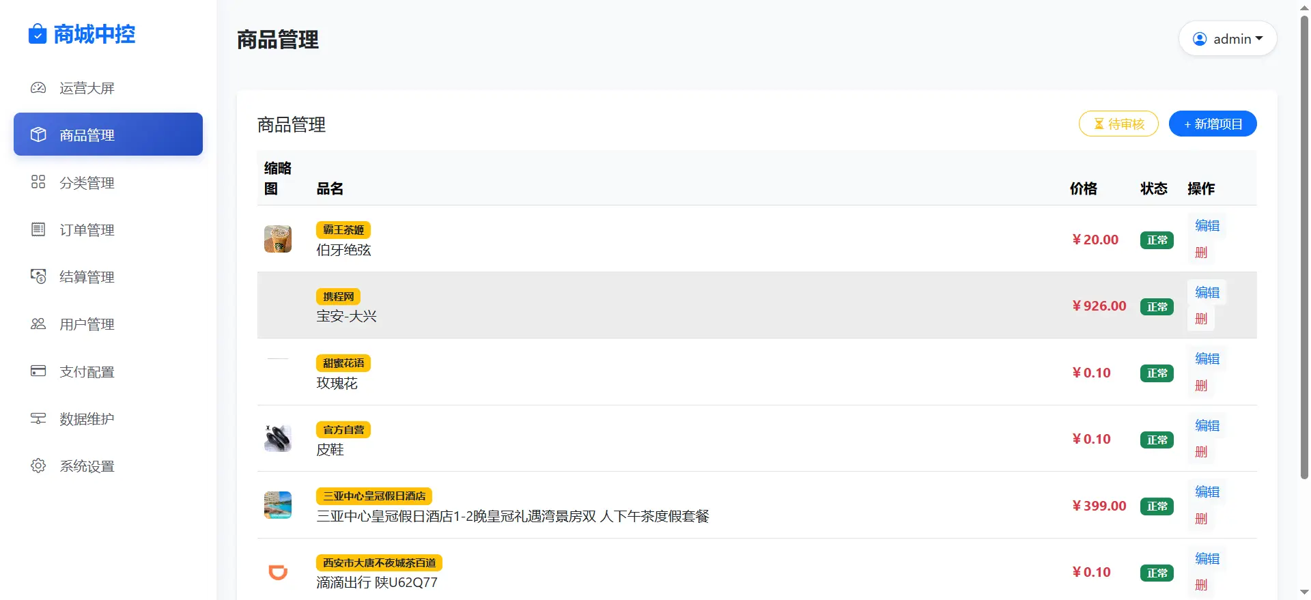
Task: Delete the 皮鞋 product
Action: 1201,451
